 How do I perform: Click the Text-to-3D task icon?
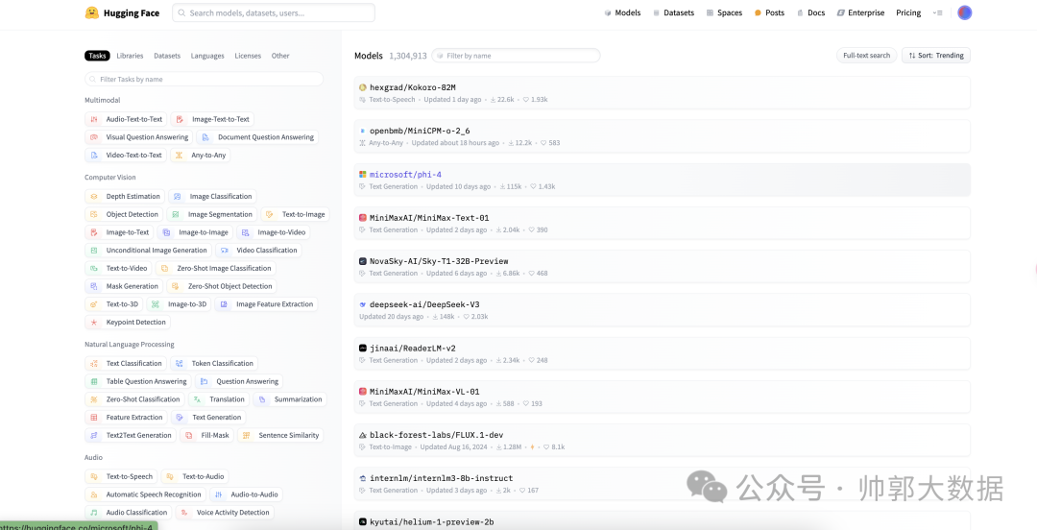tap(94, 303)
